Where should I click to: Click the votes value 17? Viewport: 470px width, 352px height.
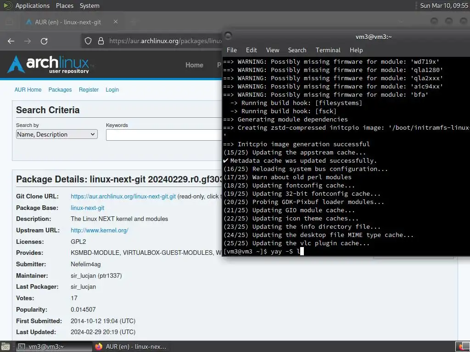pyautogui.click(x=74, y=298)
